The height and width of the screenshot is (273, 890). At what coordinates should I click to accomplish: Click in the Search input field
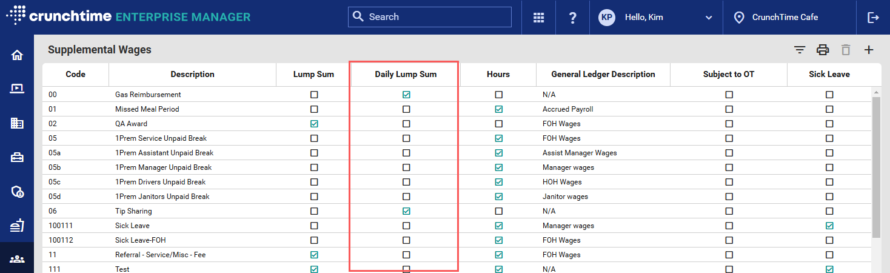coord(430,17)
